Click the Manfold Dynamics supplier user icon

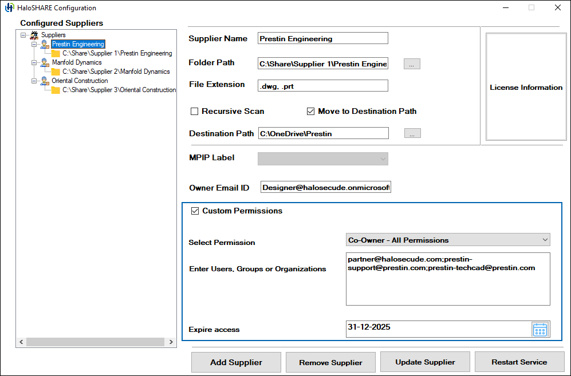click(45, 62)
